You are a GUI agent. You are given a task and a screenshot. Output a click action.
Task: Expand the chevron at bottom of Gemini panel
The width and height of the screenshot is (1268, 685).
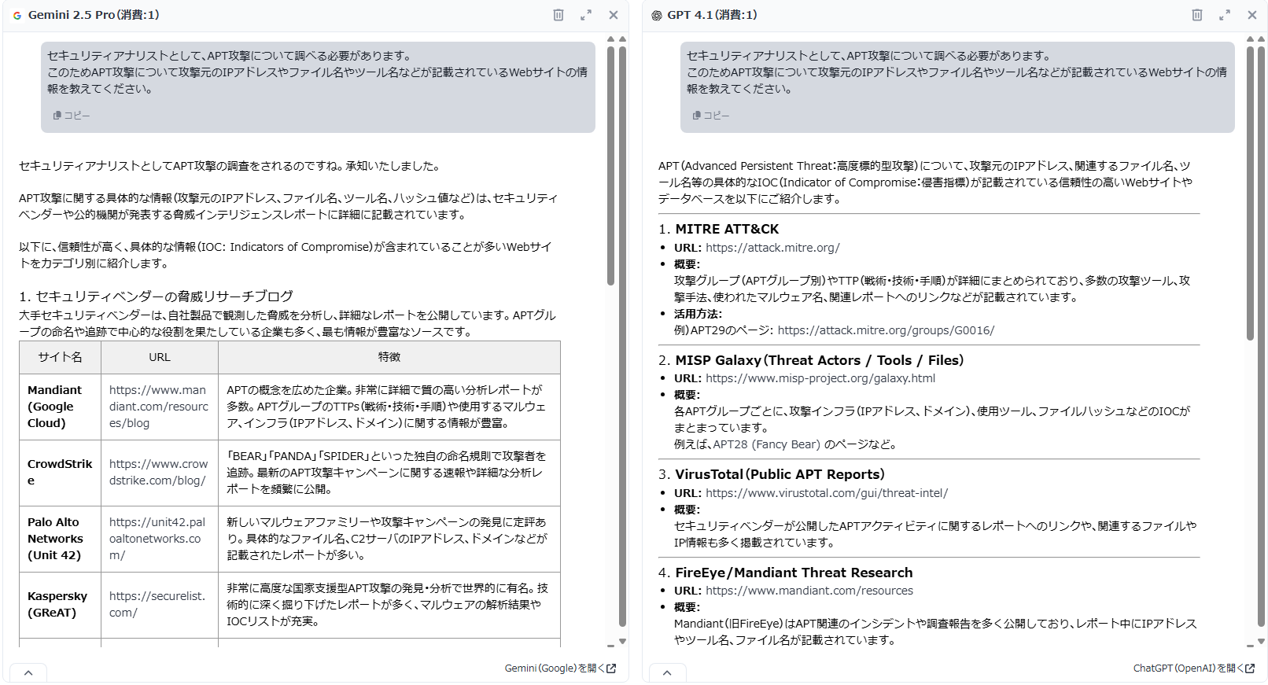click(x=28, y=672)
